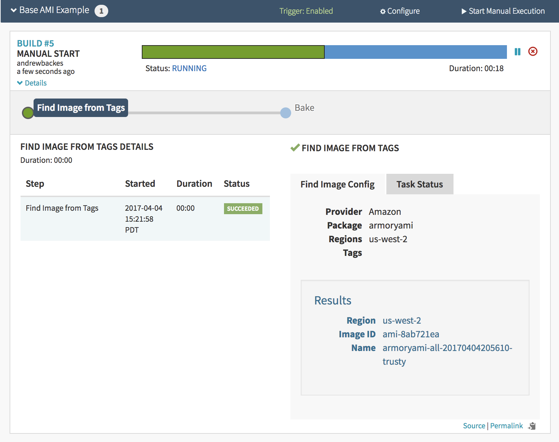Collapse the Base AMI Example pipeline
The width and height of the screenshot is (559, 442).
[x=14, y=10]
